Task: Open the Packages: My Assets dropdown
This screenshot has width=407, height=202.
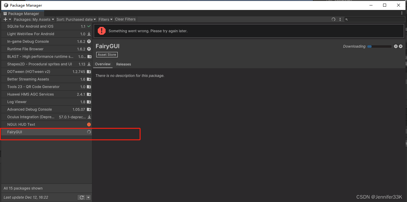Action: click(33, 19)
